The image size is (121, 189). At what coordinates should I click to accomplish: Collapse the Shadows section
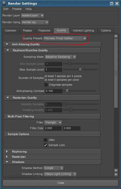pyautogui.click(x=7, y=162)
